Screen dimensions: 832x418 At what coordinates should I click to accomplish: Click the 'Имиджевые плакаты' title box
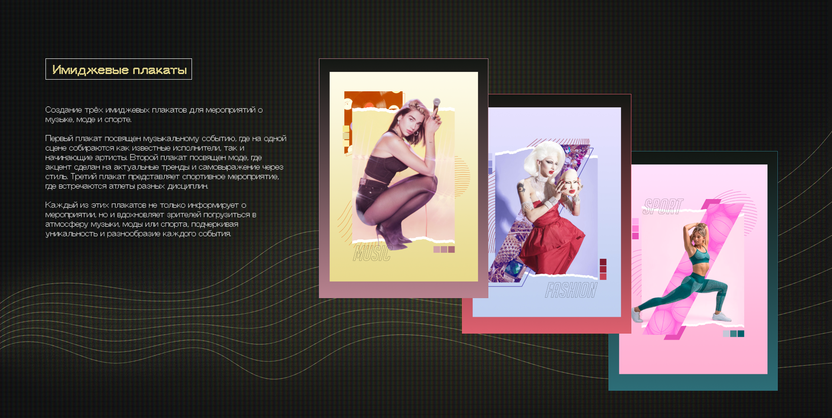point(119,69)
